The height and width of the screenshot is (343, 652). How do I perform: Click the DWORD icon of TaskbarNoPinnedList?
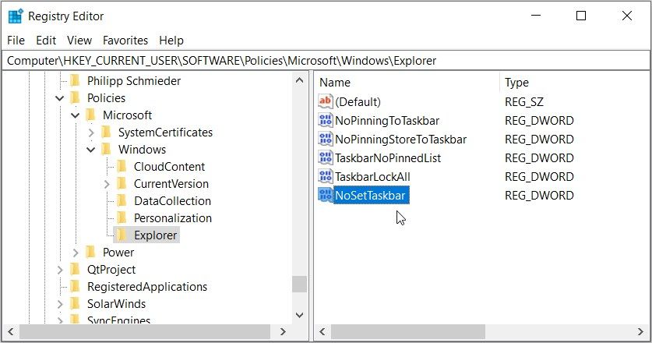(x=325, y=157)
